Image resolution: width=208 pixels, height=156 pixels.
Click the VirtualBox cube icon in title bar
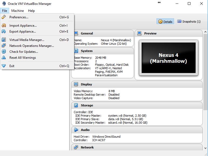click(x=4, y=4)
